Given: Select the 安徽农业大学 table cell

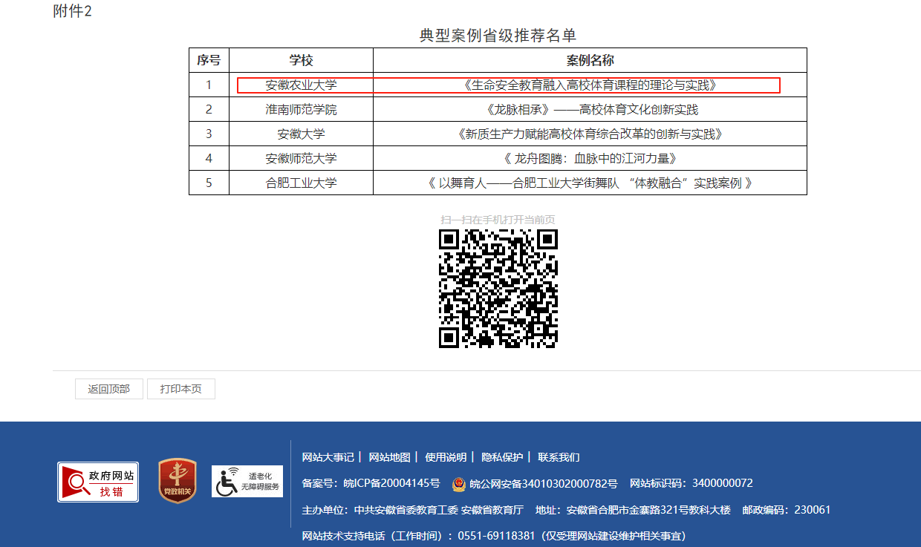Looking at the screenshot, I should 301,85.
